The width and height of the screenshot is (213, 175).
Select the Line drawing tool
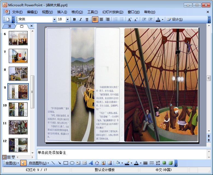click(x=53, y=163)
